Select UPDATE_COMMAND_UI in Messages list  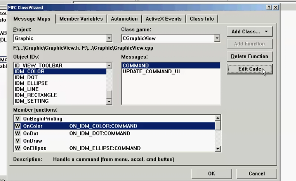(171, 71)
